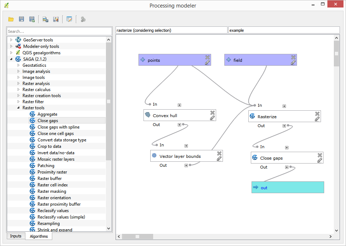Export the model as Python script

(56, 19)
